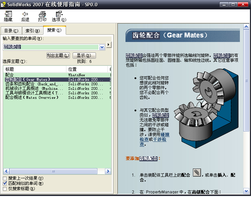Open the 选项 (Options) toolbar menu
This screenshot has width=251, height=197.
[59, 16]
